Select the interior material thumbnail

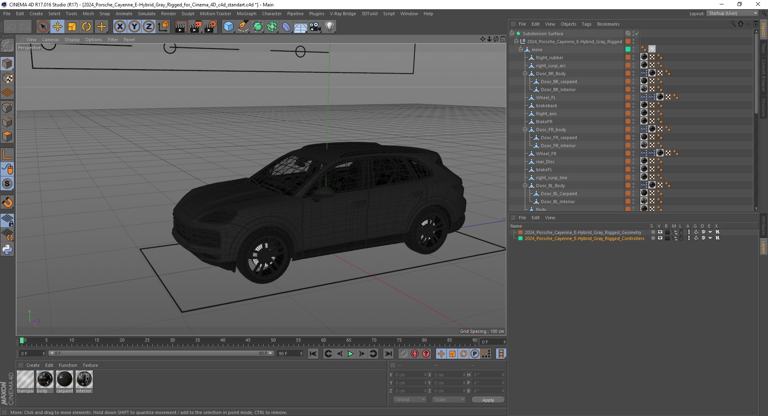[84, 382]
